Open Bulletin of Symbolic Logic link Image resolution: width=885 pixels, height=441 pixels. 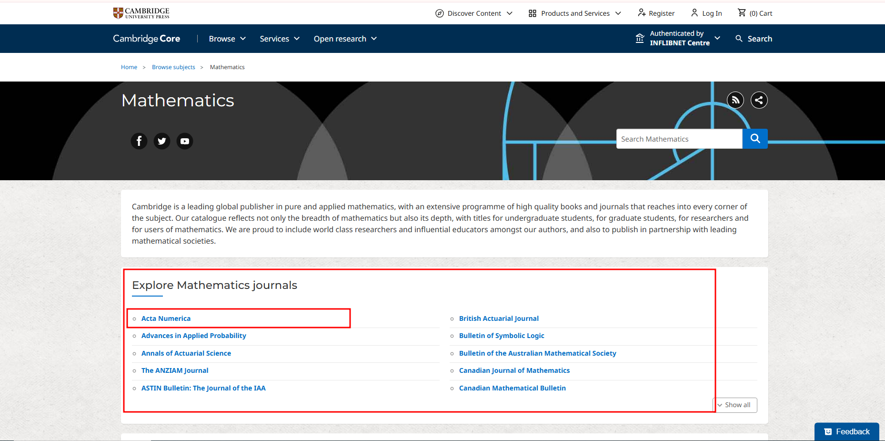coord(501,336)
